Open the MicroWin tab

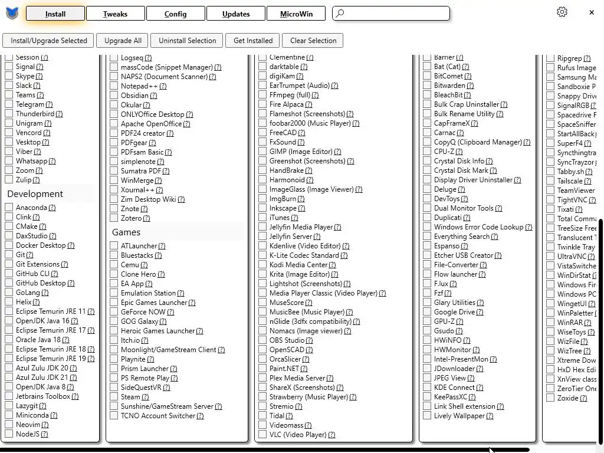pos(296,14)
